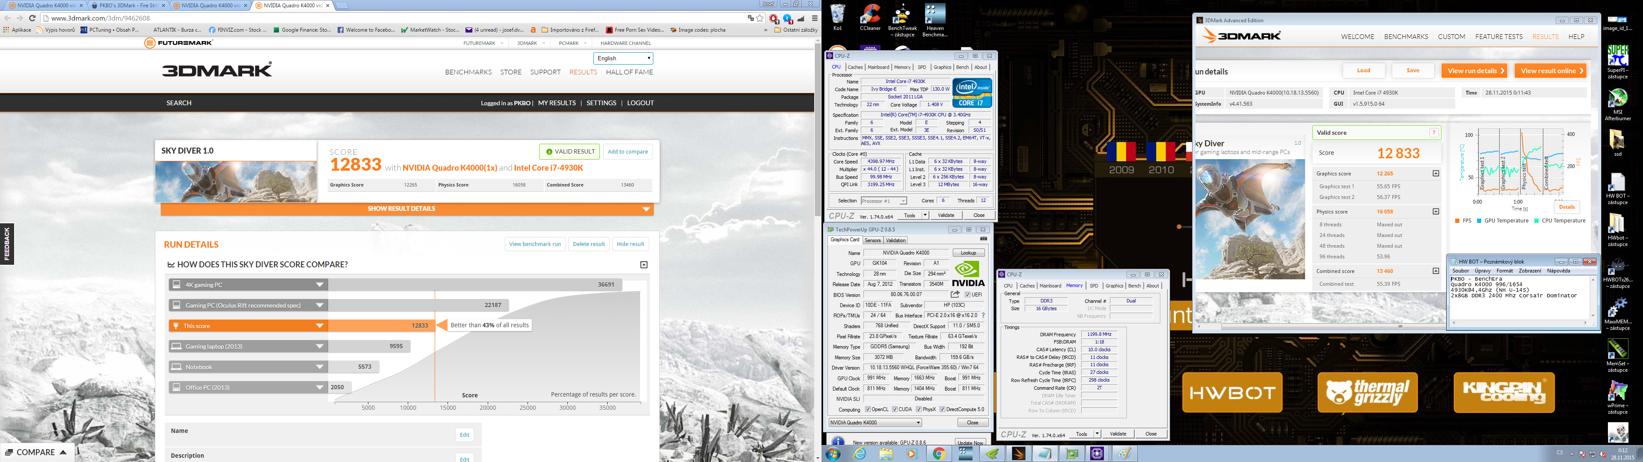Open the BenchTweak shortcut on desktop

[902, 20]
